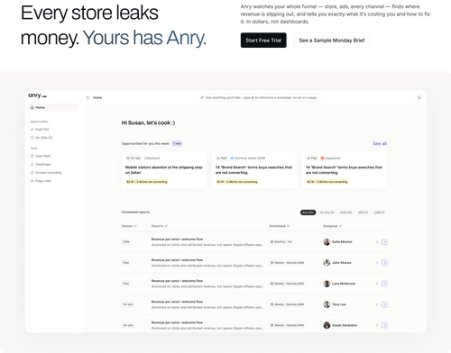Open On-Site opportunities in sidebar
Screen dimensions: 451x353
(41, 138)
